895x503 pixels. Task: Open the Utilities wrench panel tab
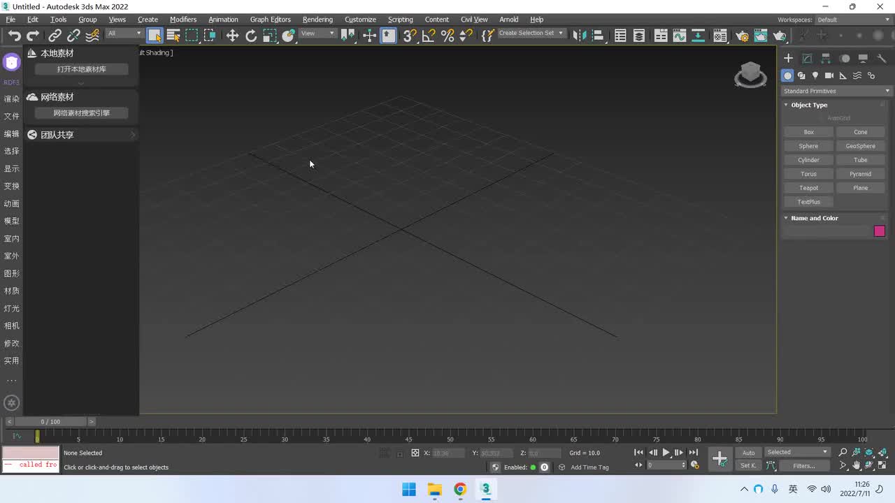[x=882, y=59]
